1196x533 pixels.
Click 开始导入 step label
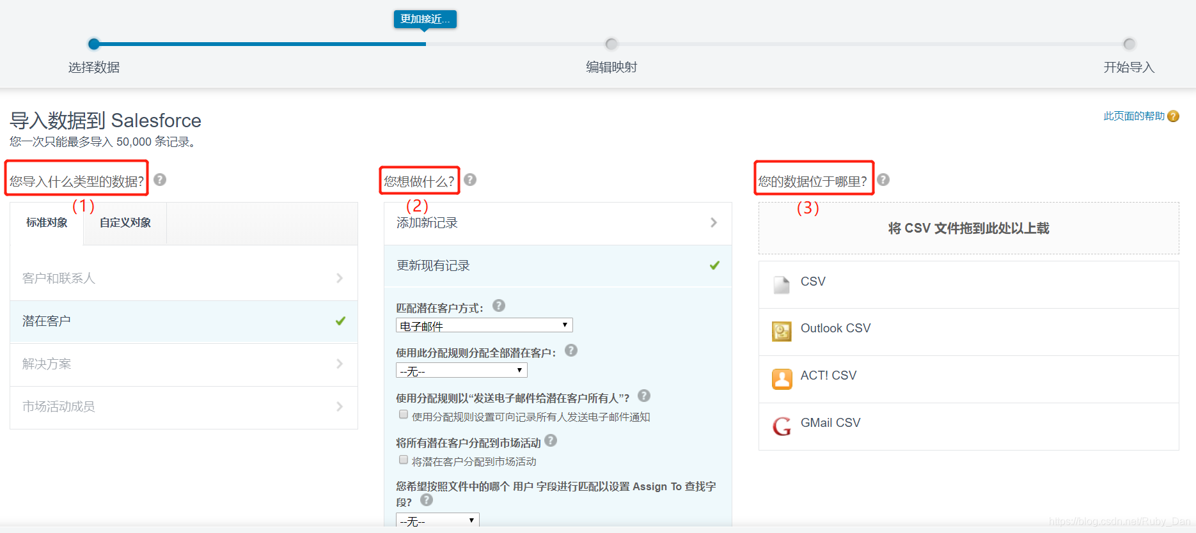pos(1129,67)
